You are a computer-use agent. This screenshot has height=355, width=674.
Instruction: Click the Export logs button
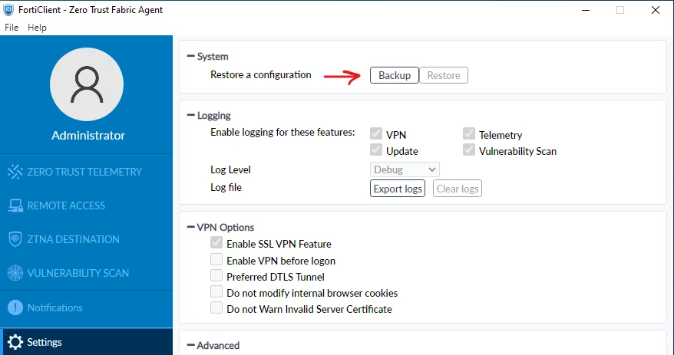[x=398, y=189]
